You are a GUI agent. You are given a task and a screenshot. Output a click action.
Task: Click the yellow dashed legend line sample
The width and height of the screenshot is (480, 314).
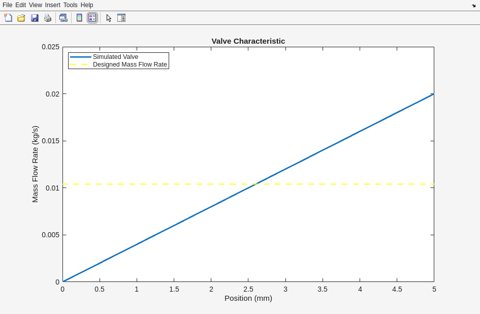coord(79,65)
